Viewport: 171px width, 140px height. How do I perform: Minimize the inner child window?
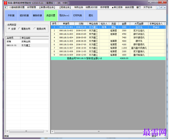coord(158,7)
